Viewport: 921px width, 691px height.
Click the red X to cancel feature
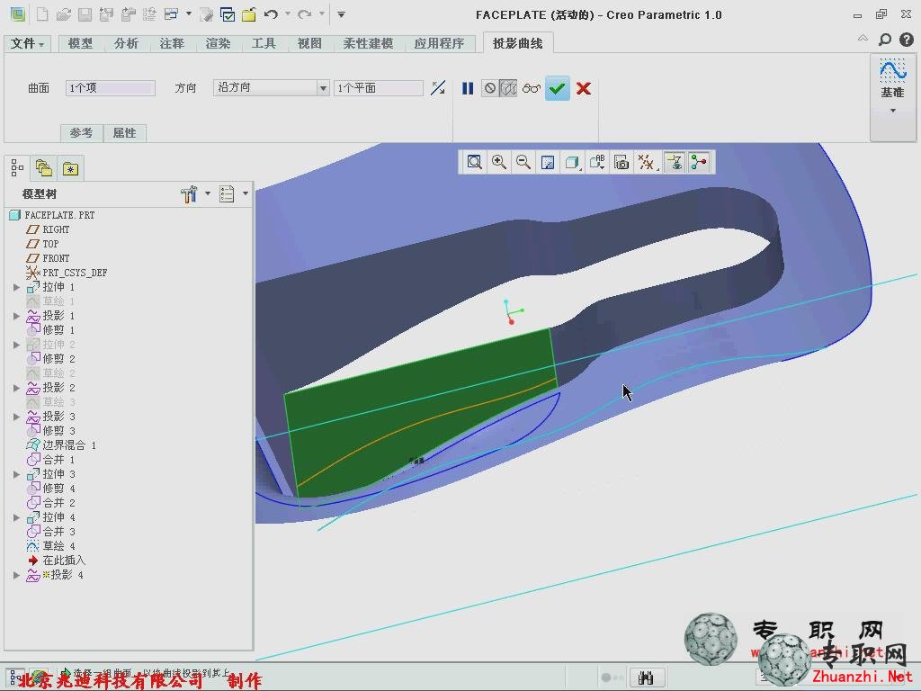584,88
